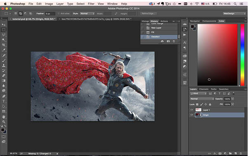The height and width of the screenshot is (156, 248).
Task: Select the Pen tool
Action: click(x=4, y=96)
